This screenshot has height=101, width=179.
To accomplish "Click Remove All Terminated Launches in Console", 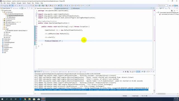I will (128, 72).
